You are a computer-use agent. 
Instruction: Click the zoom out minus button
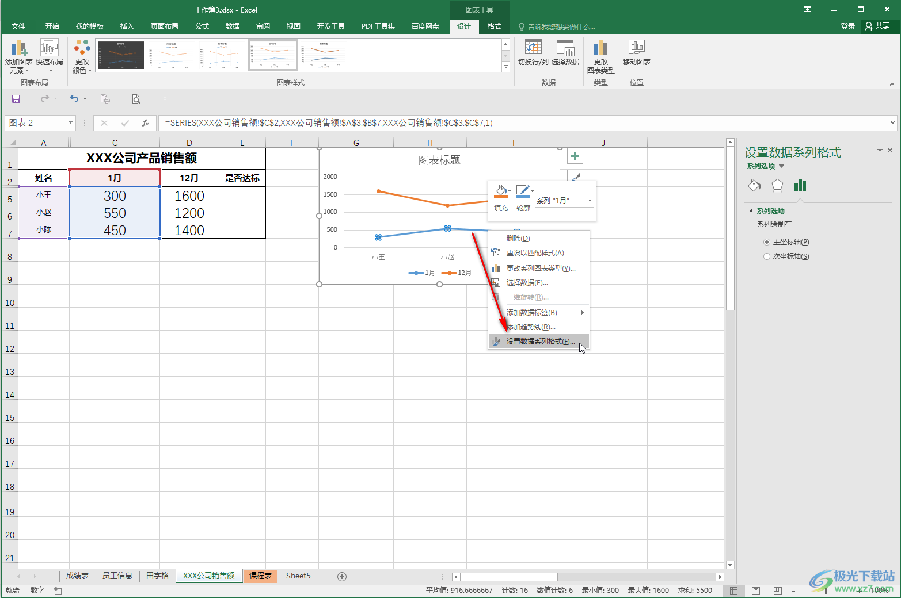click(793, 591)
